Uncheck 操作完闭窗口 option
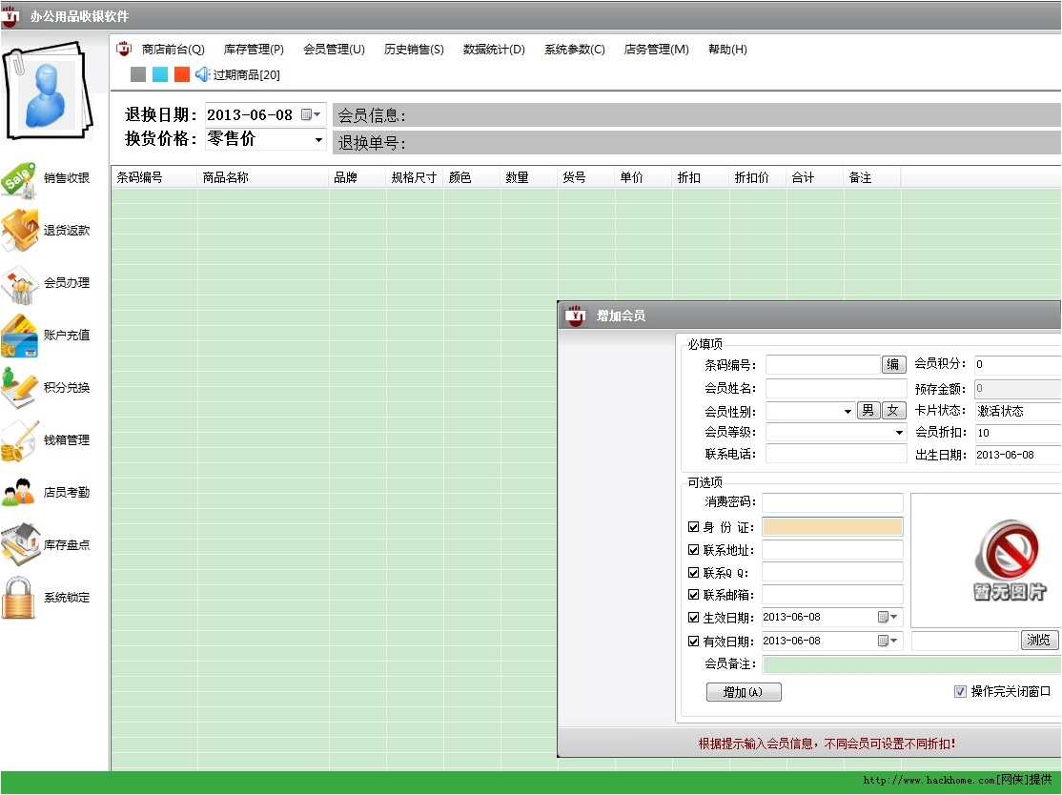1062x795 pixels. point(959,691)
